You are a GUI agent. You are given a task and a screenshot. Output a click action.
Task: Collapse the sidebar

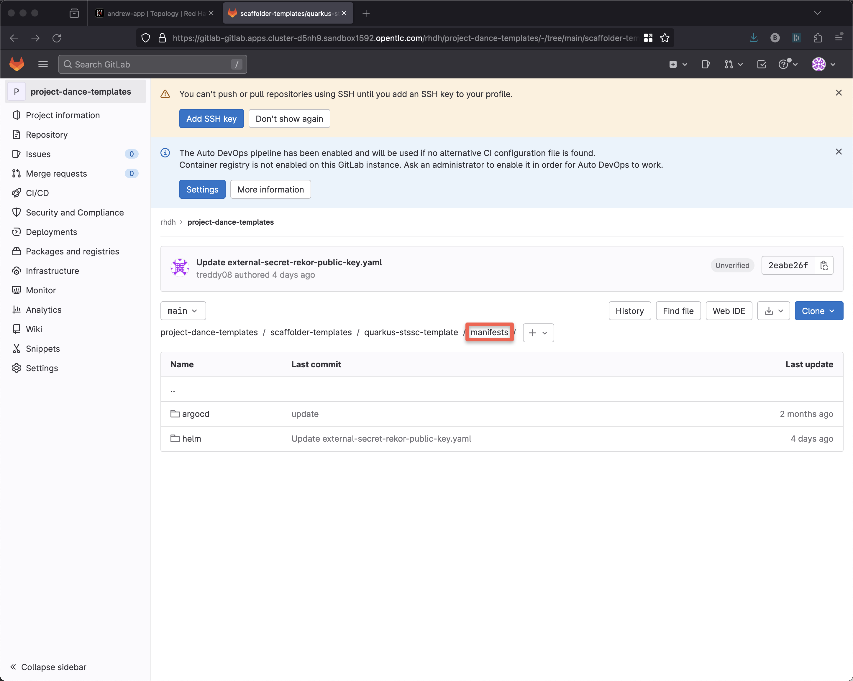(48, 667)
